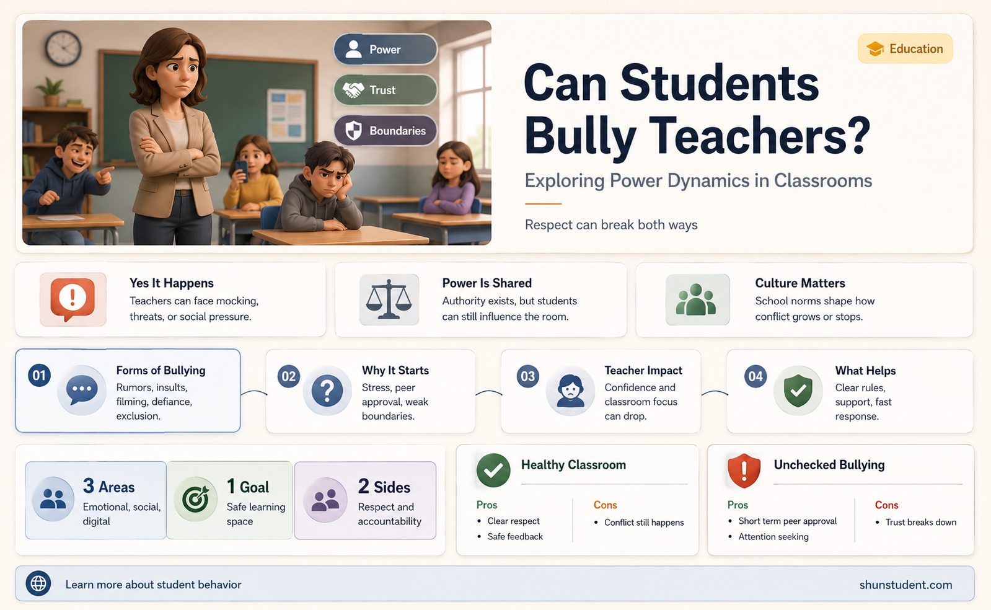Click the 3 Areas stat heading
Screen dimensions: 991x610
(x=108, y=486)
